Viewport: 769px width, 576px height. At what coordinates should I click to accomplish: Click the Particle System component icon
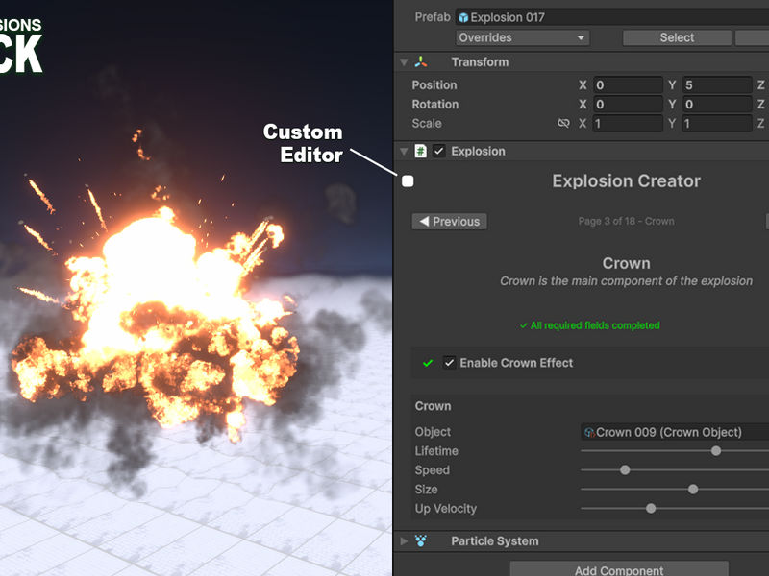click(x=421, y=540)
